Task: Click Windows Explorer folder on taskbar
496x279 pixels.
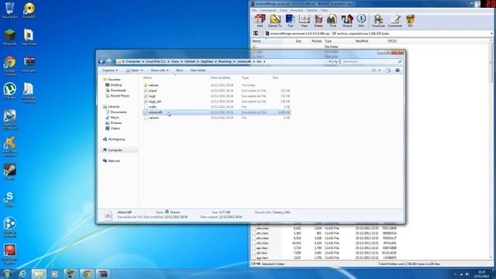Action: 39,274
